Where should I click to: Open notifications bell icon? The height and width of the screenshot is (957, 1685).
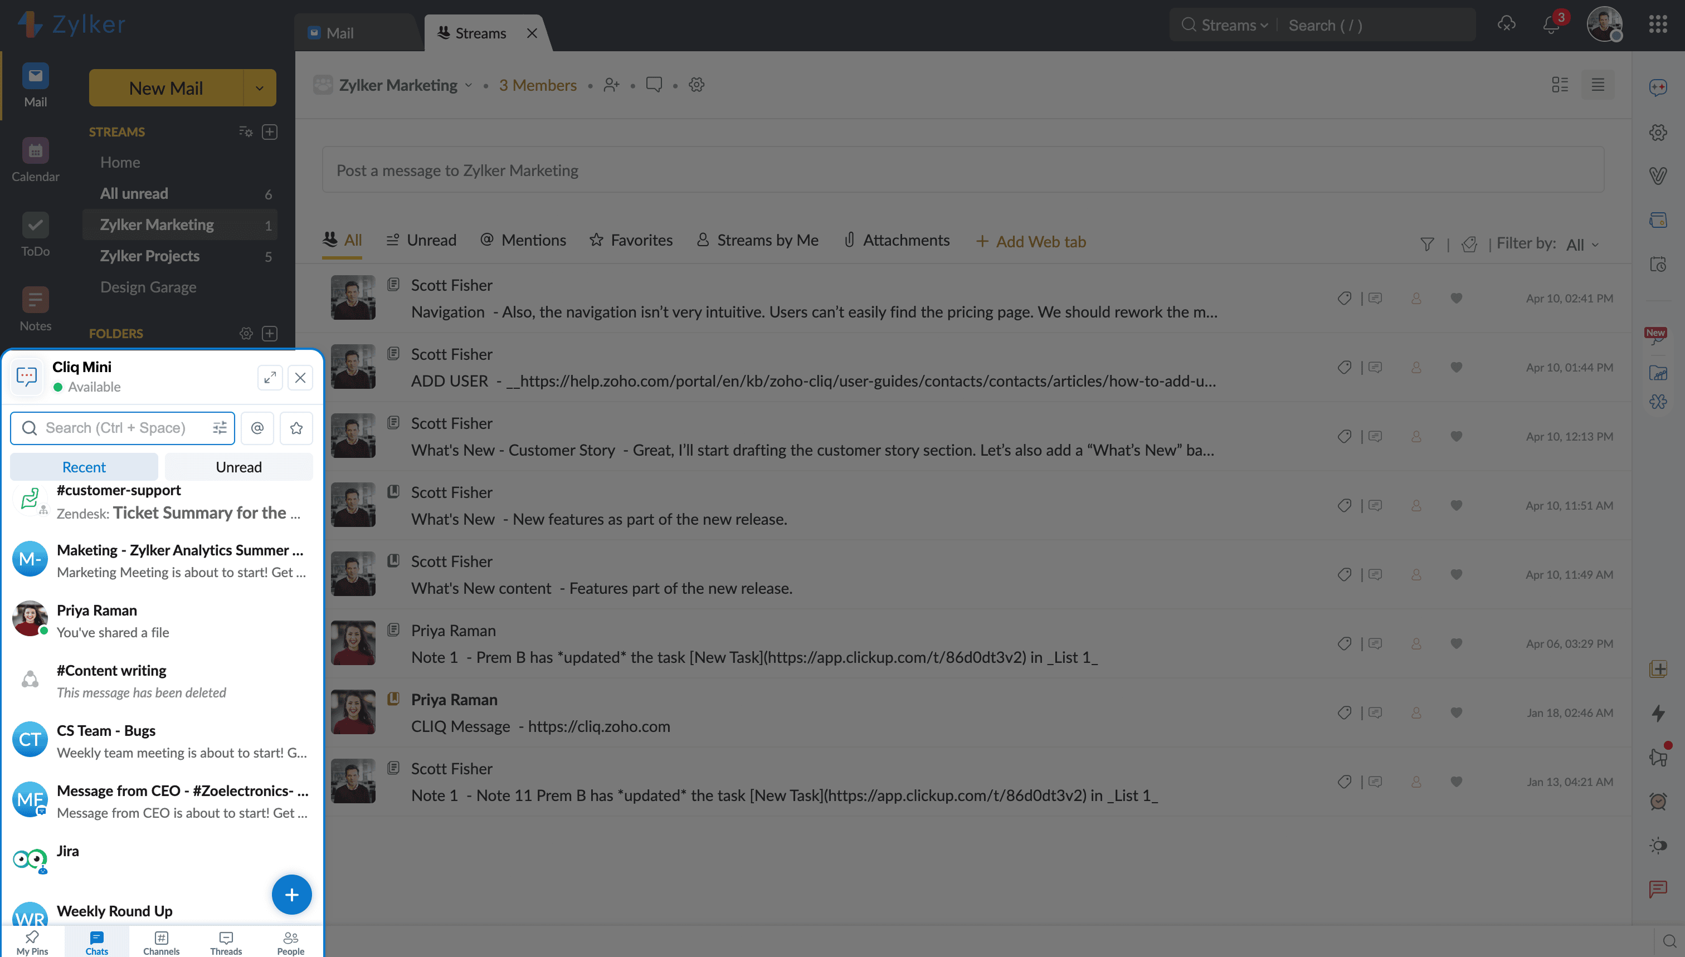[x=1551, y=25]
